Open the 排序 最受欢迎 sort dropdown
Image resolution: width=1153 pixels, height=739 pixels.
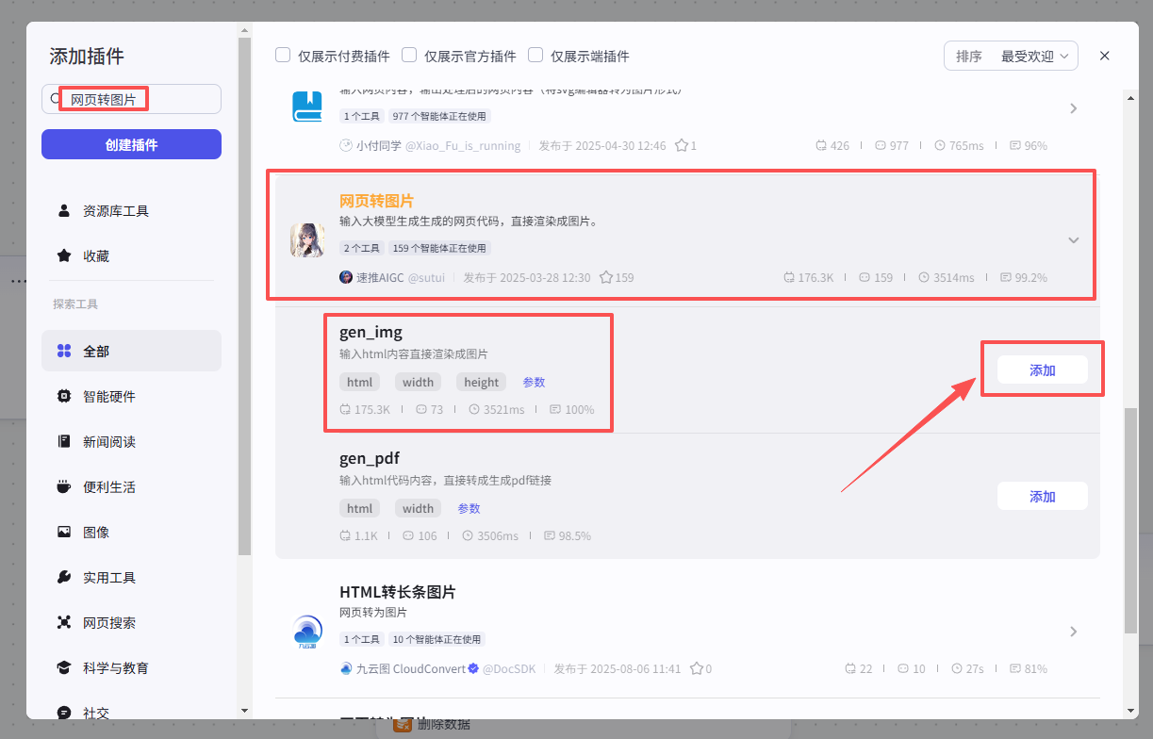point(1011,56)
